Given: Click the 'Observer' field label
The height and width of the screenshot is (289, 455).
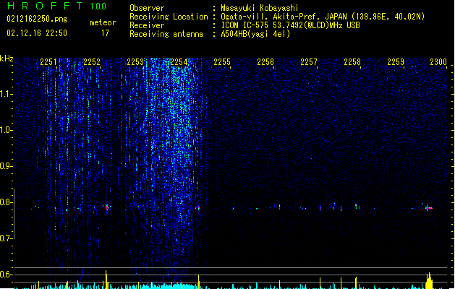Looking at the screenshot, I should (147, 8).
